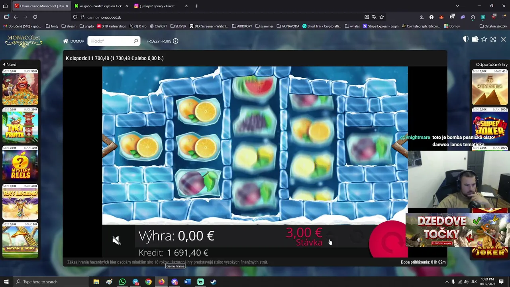
Task: Open Frozzy Fruits info icon
Action: (x=176, y=41)
